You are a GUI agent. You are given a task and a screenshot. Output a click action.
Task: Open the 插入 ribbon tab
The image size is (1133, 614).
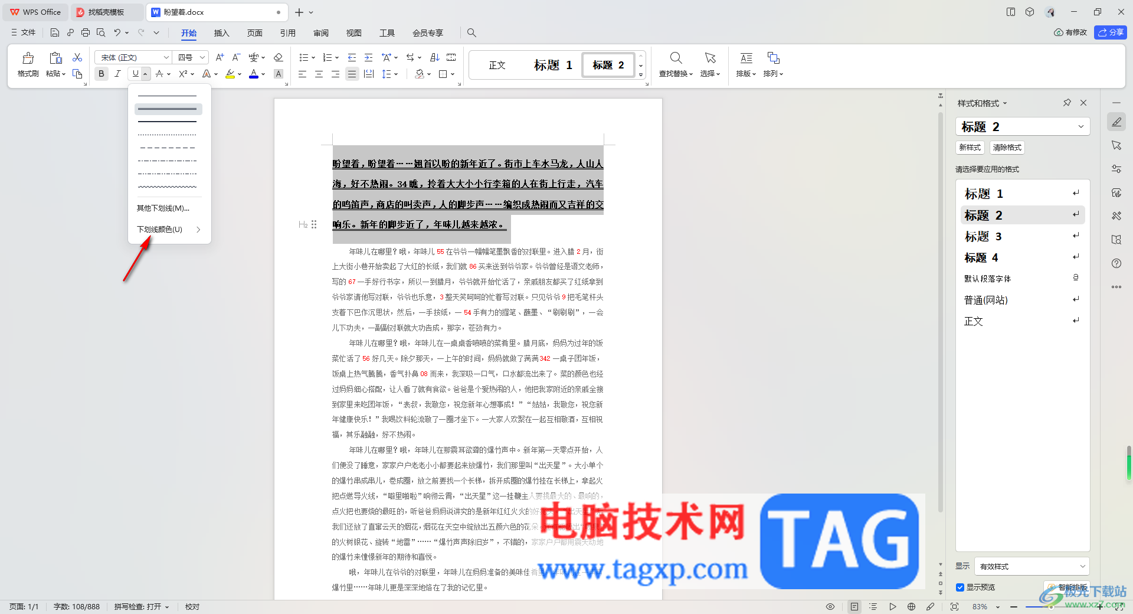click(221, 33)
